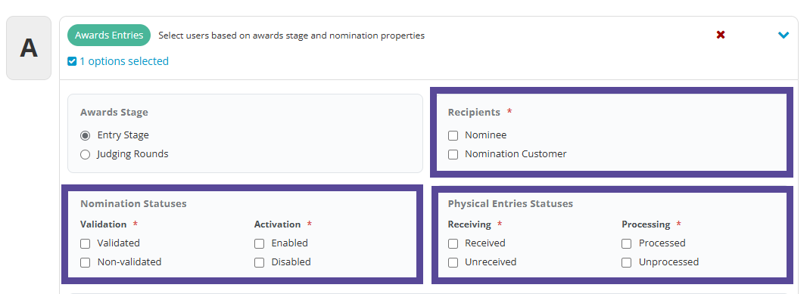
Task: Click the A group letter block
Action: click(29, 48)
